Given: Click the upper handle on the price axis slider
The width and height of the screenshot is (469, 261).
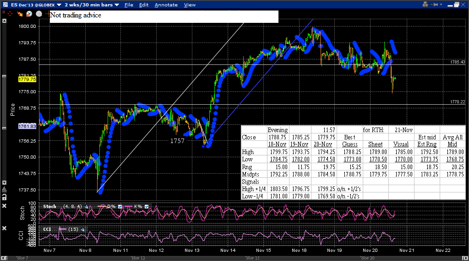Looking at the screenshot, I should 4,76.
